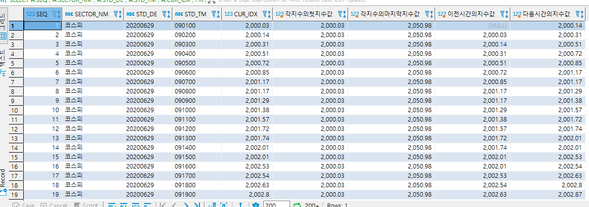Click the 다음시간의지수값 cell 2,002.87
Screen dimensions: 589x207
click(x=548, y=194)
